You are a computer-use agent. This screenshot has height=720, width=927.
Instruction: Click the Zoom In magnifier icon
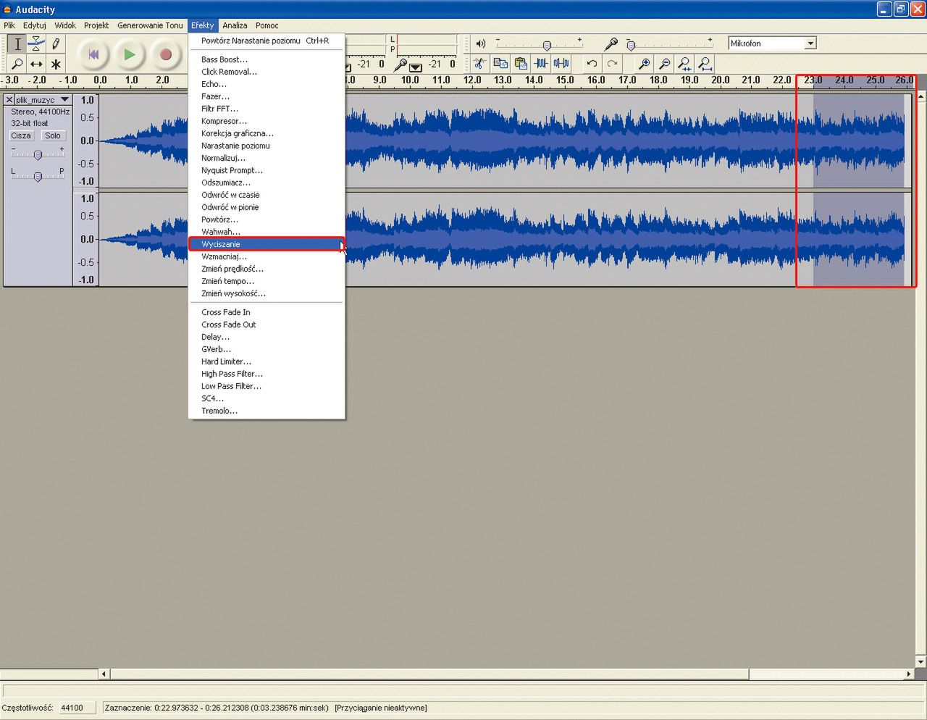[x=644, y=64]
